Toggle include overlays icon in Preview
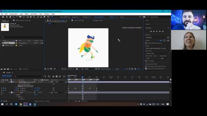Image resolution: width=207 pixels, height=116 pixels. pyautogui.click(x=164, y=41)
